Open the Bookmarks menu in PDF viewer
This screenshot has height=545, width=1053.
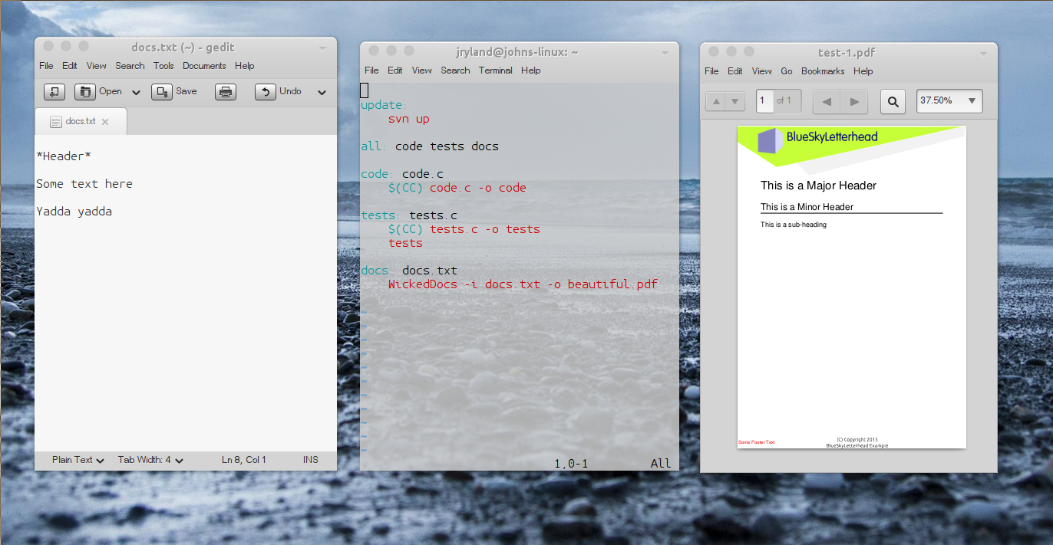pyautogui.click(x=823, y=71)
